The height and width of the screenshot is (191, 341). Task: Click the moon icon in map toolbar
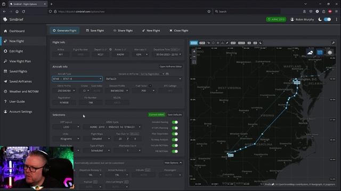261,43
